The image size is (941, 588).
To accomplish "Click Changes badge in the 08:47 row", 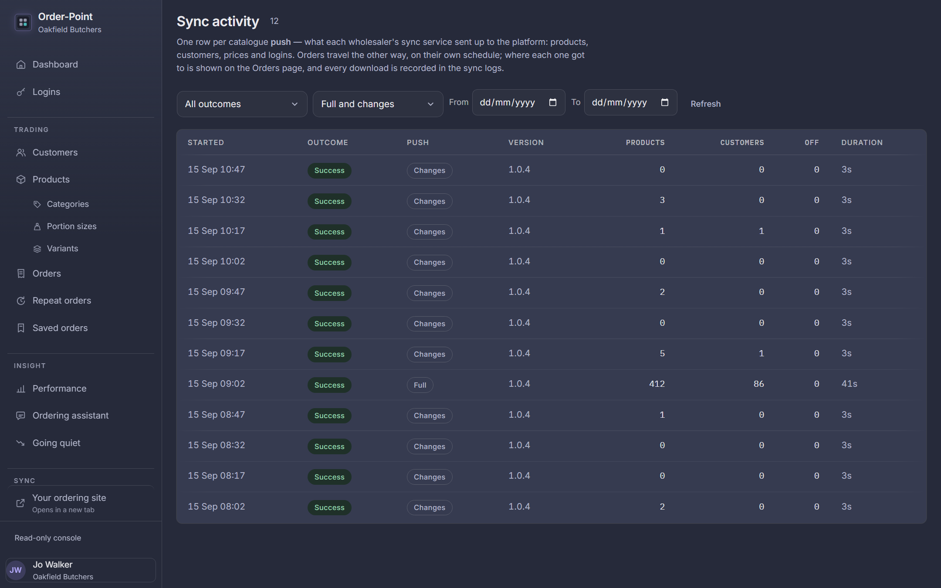I will pos(430,416).
